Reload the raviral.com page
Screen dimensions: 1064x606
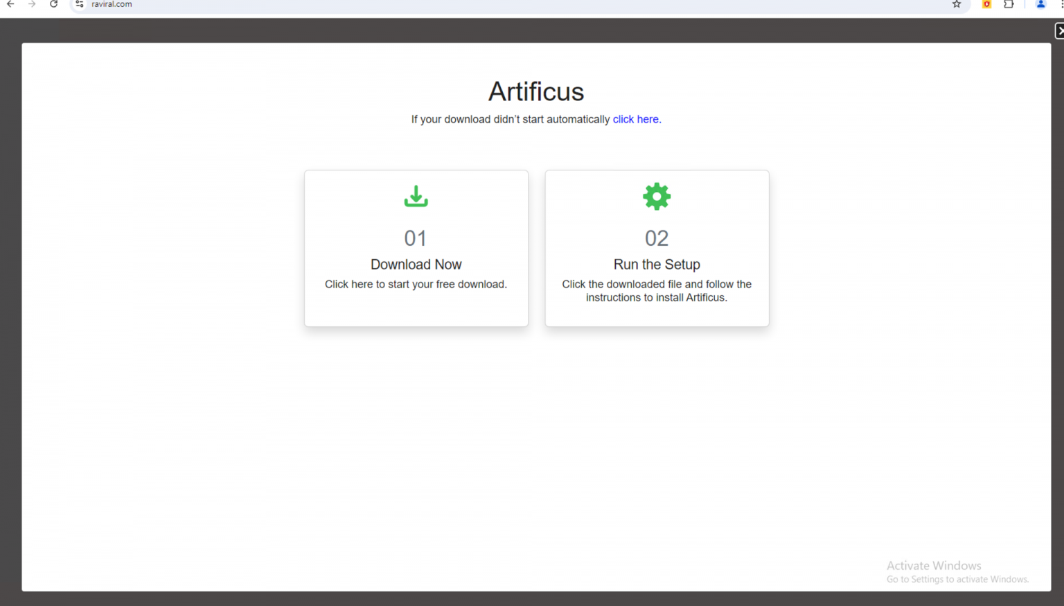pos(54,4)
